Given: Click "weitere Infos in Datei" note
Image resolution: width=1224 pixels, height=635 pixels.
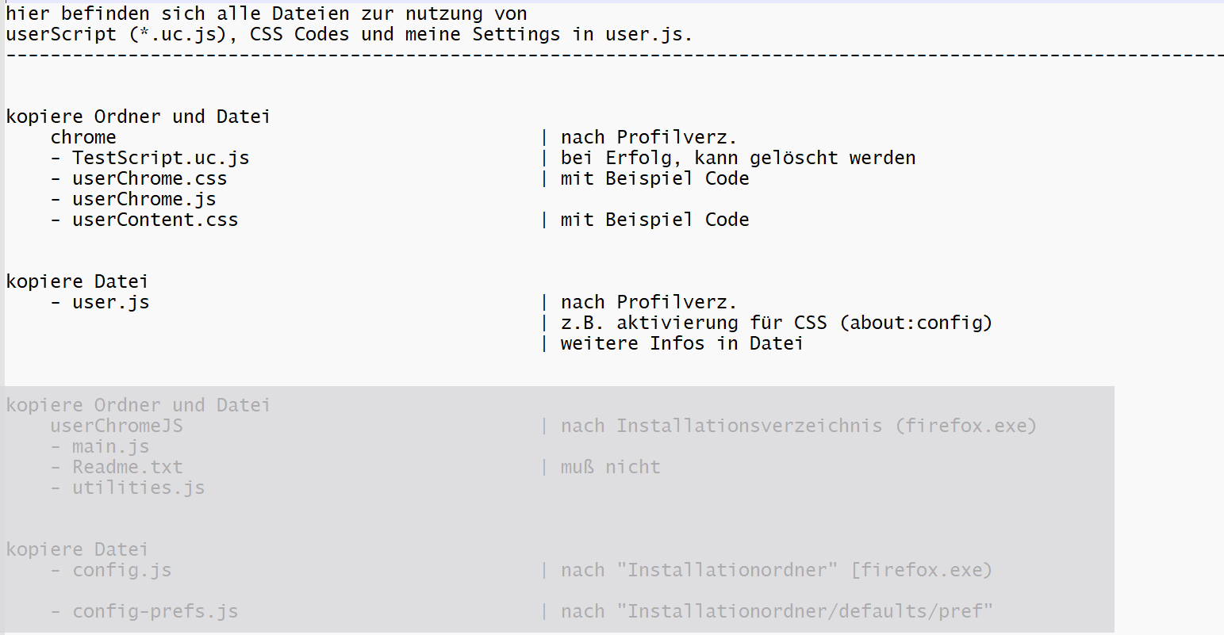Looking at the screenshot, I should (681, 343).
